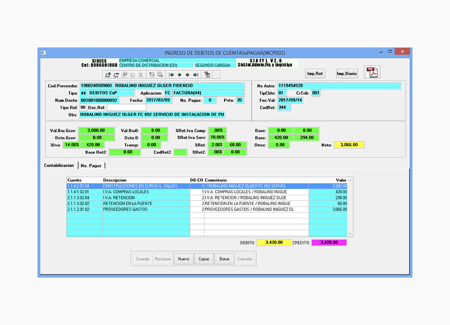Click the window system menu icon in title bar
450x325 pixels.
(43, 52)
